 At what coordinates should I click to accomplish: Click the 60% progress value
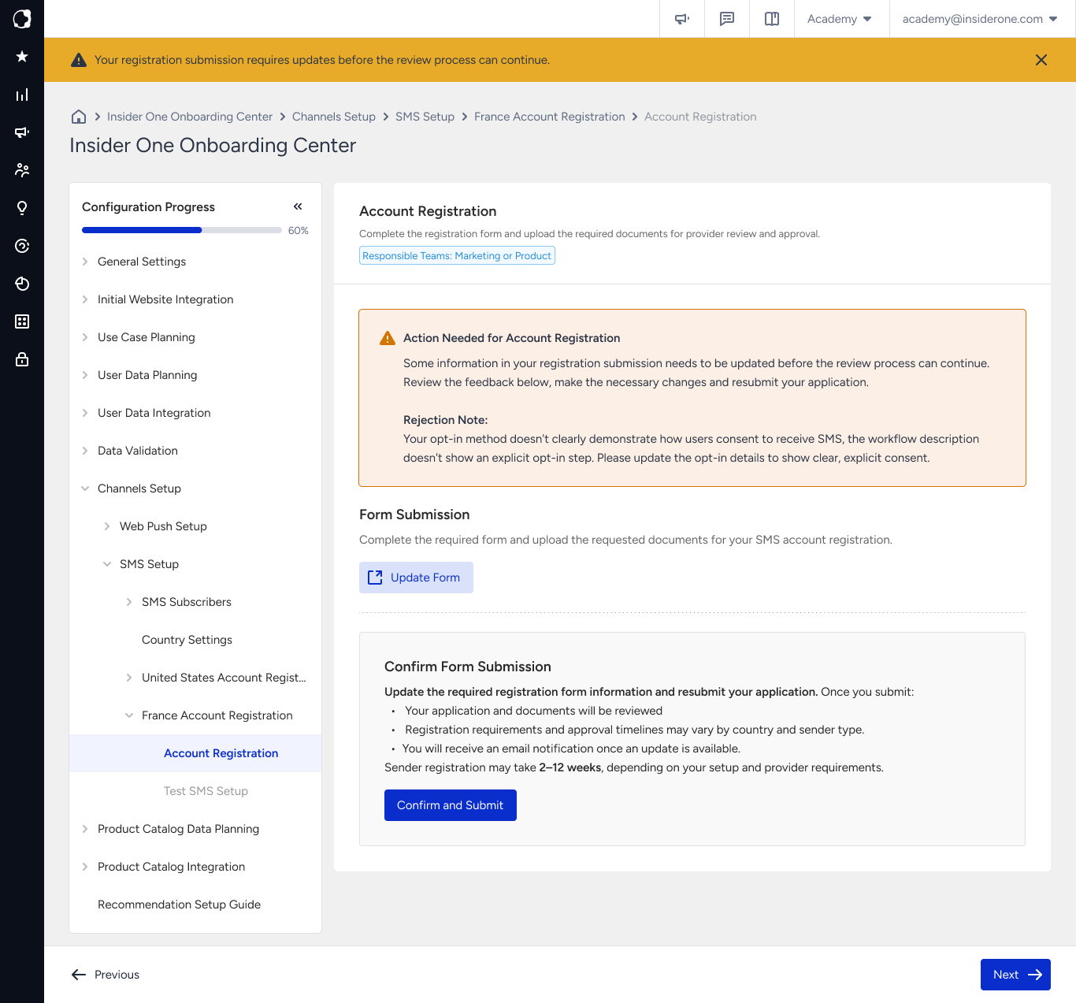299,231
